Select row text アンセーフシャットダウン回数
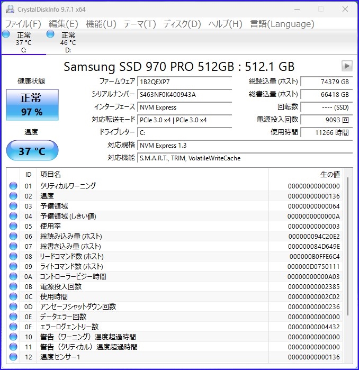The image size is (359, 370). tap(78, 307)
